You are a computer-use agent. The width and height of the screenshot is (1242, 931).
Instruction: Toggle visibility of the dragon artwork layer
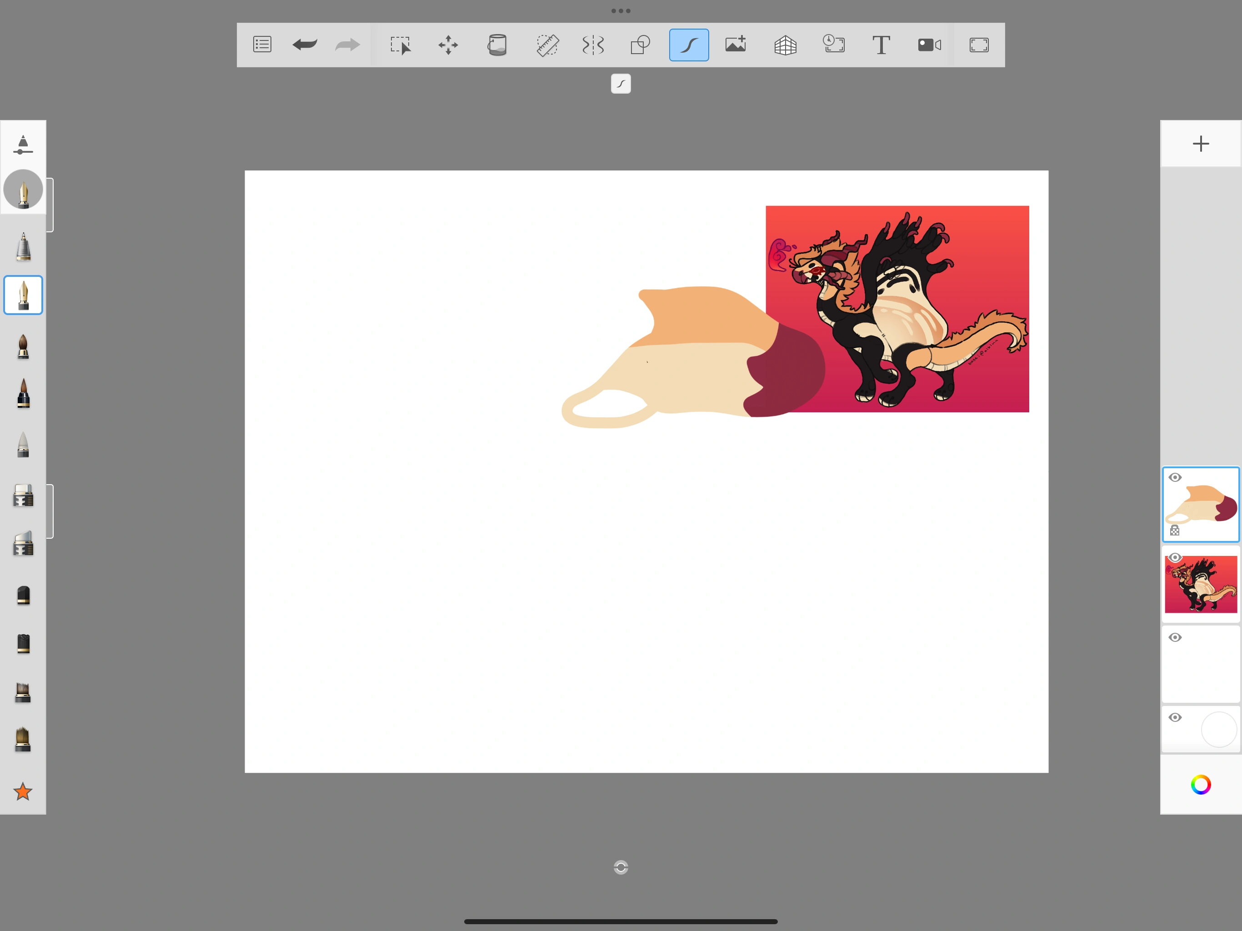(1176, 557)
